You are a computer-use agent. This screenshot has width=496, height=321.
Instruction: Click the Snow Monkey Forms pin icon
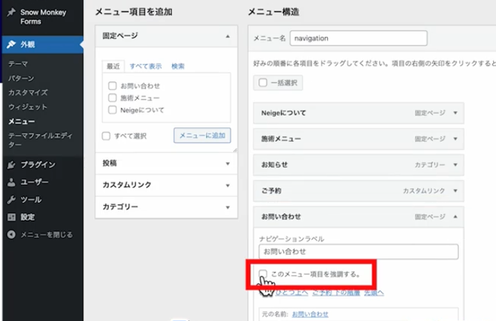click(x=11, y=12)
